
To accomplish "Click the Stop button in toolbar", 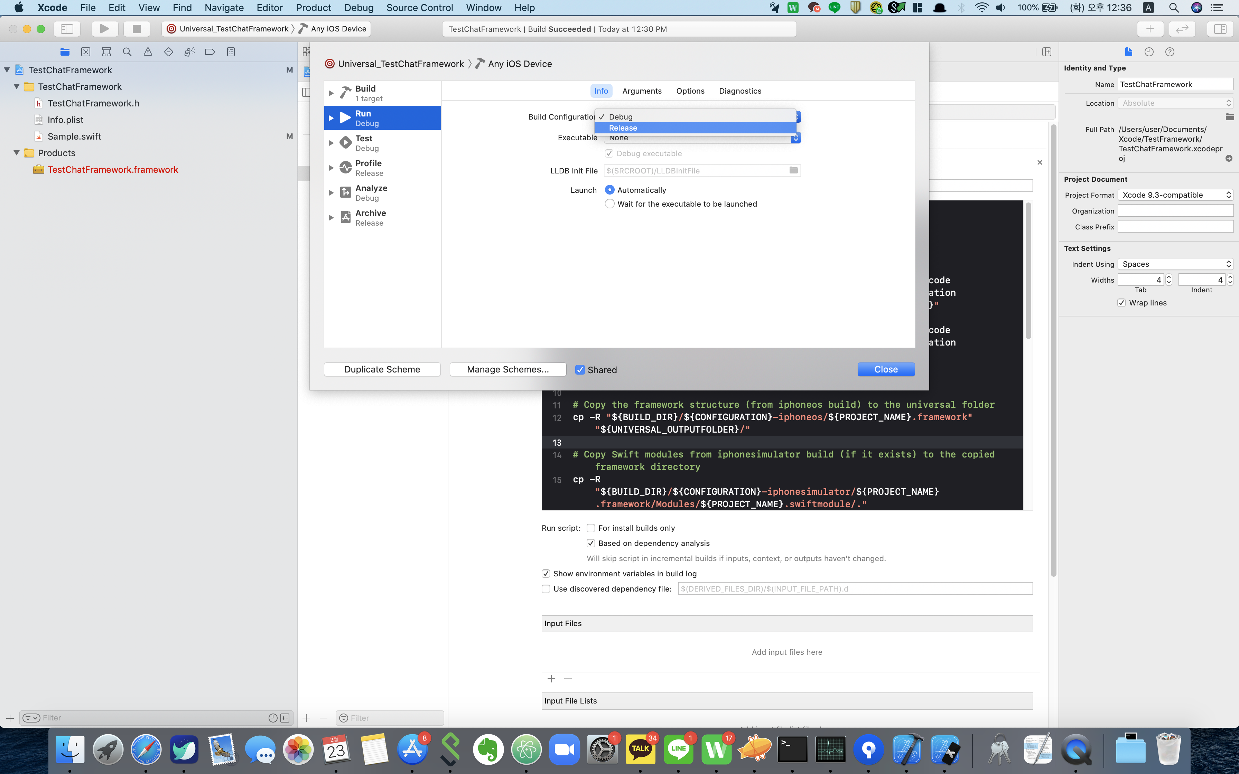I will coord(136,29).
